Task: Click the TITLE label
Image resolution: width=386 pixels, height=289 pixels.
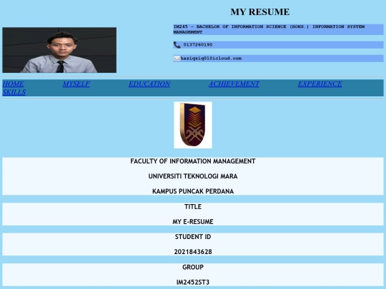Action: click(x=193, y=207)
